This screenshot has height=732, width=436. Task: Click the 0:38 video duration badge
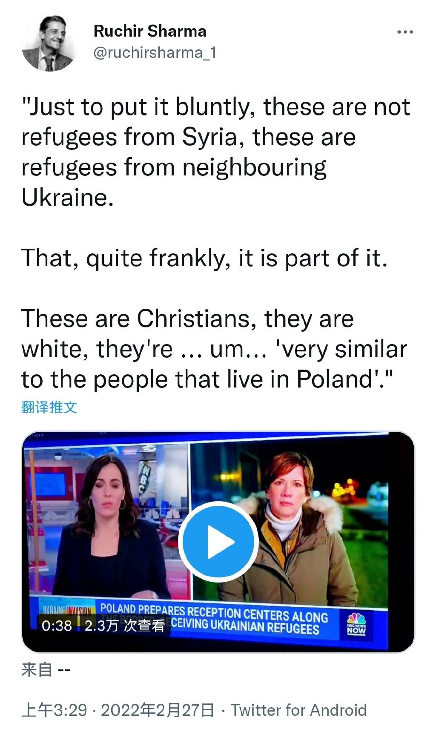[x=57, y=625]
